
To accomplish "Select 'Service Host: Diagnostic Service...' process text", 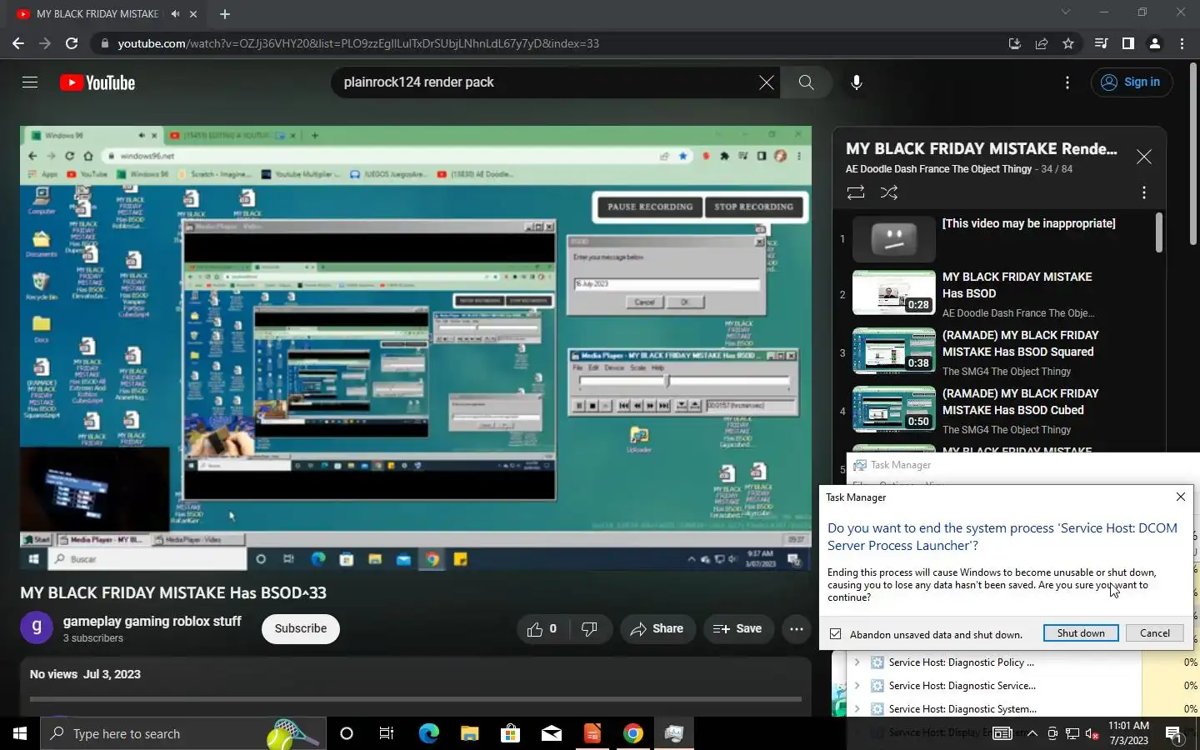I will [962, 686].
